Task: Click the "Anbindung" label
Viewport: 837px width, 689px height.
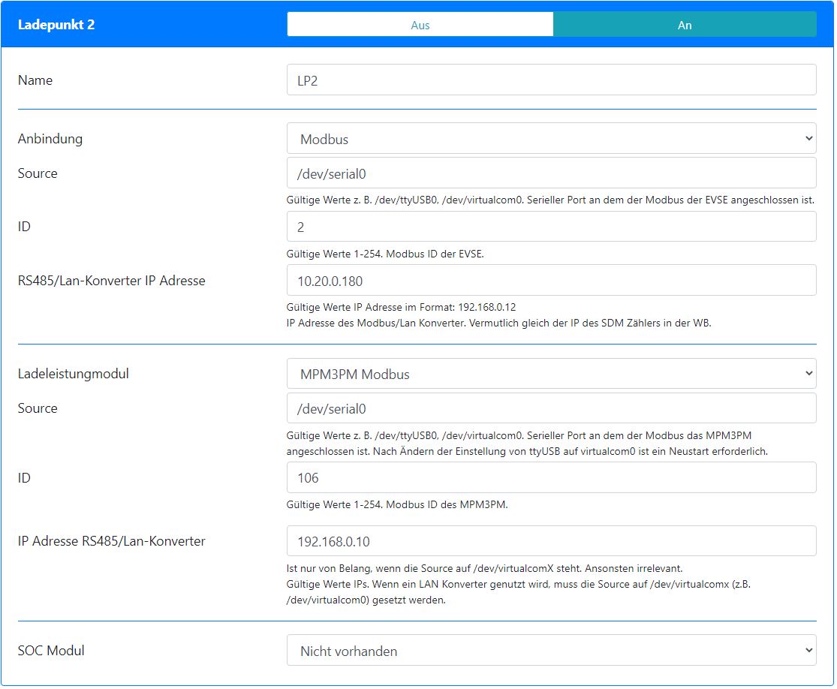Action: click(50, 139)
